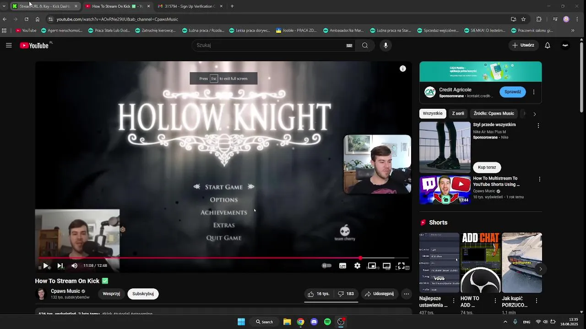Click the Windows Start button
The width and height of the screenshot is (586, 329).
pyautogui.click(x=241, y=322)
